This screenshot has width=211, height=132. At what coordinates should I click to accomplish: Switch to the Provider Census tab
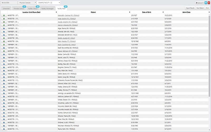tap(19, 8)
